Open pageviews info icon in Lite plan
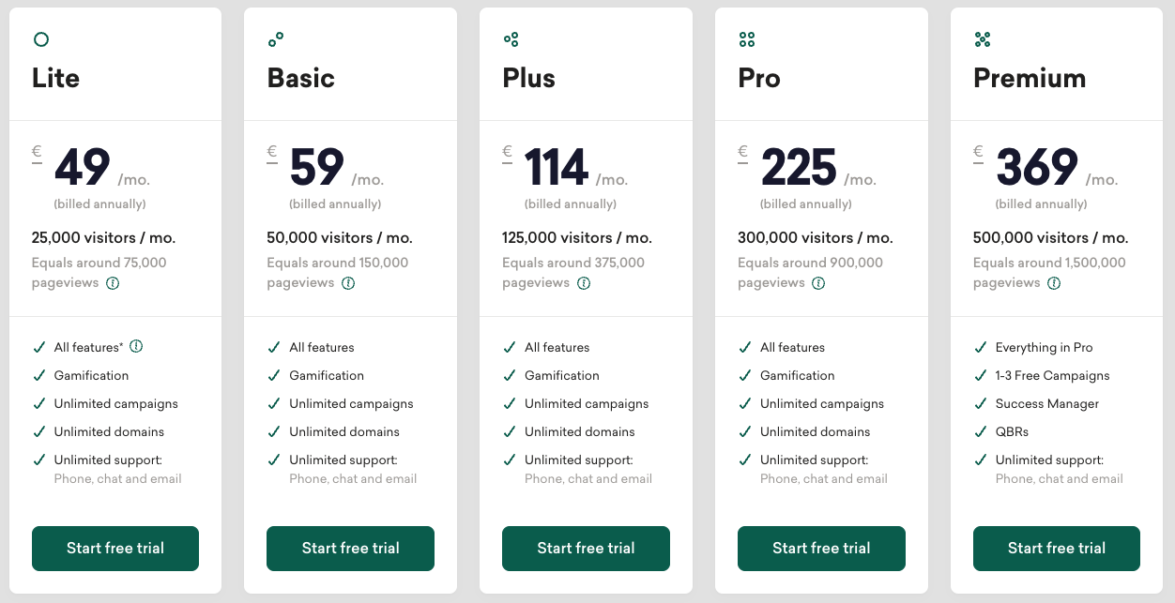The width and height of the screenshot is (1175, 603). click(113, 283)
